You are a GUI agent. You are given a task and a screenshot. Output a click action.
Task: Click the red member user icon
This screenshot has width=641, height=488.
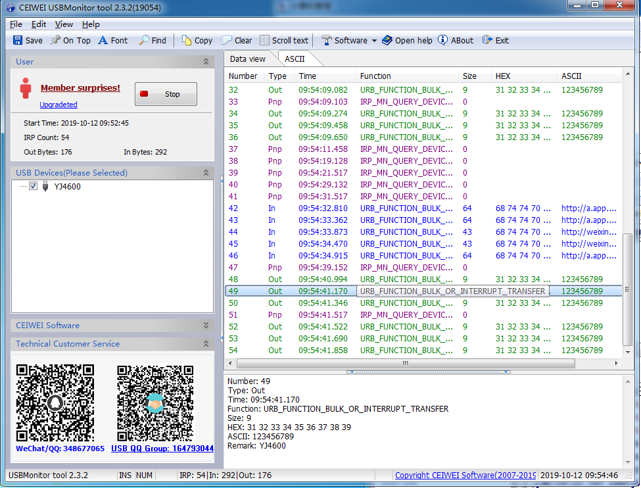pyautogui.click(x=26, y=88)
